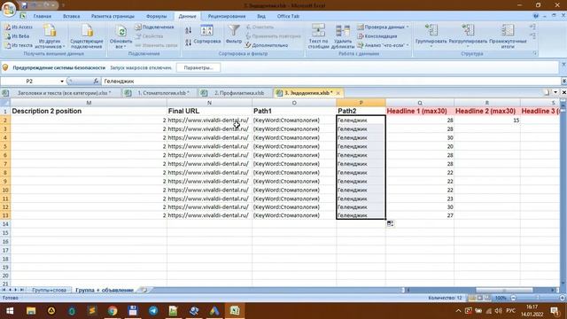Click Advanced filter (Дополнительно)

coord(267,45)
